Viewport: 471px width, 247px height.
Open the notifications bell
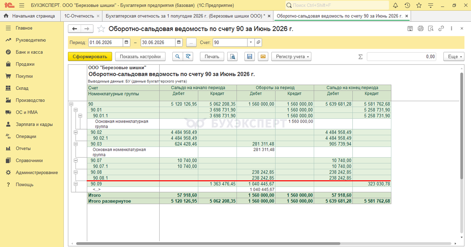(396, 5)
